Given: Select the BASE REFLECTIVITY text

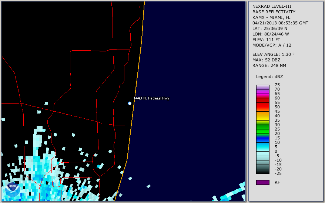Looking at the screenshot, I should 274,12.
